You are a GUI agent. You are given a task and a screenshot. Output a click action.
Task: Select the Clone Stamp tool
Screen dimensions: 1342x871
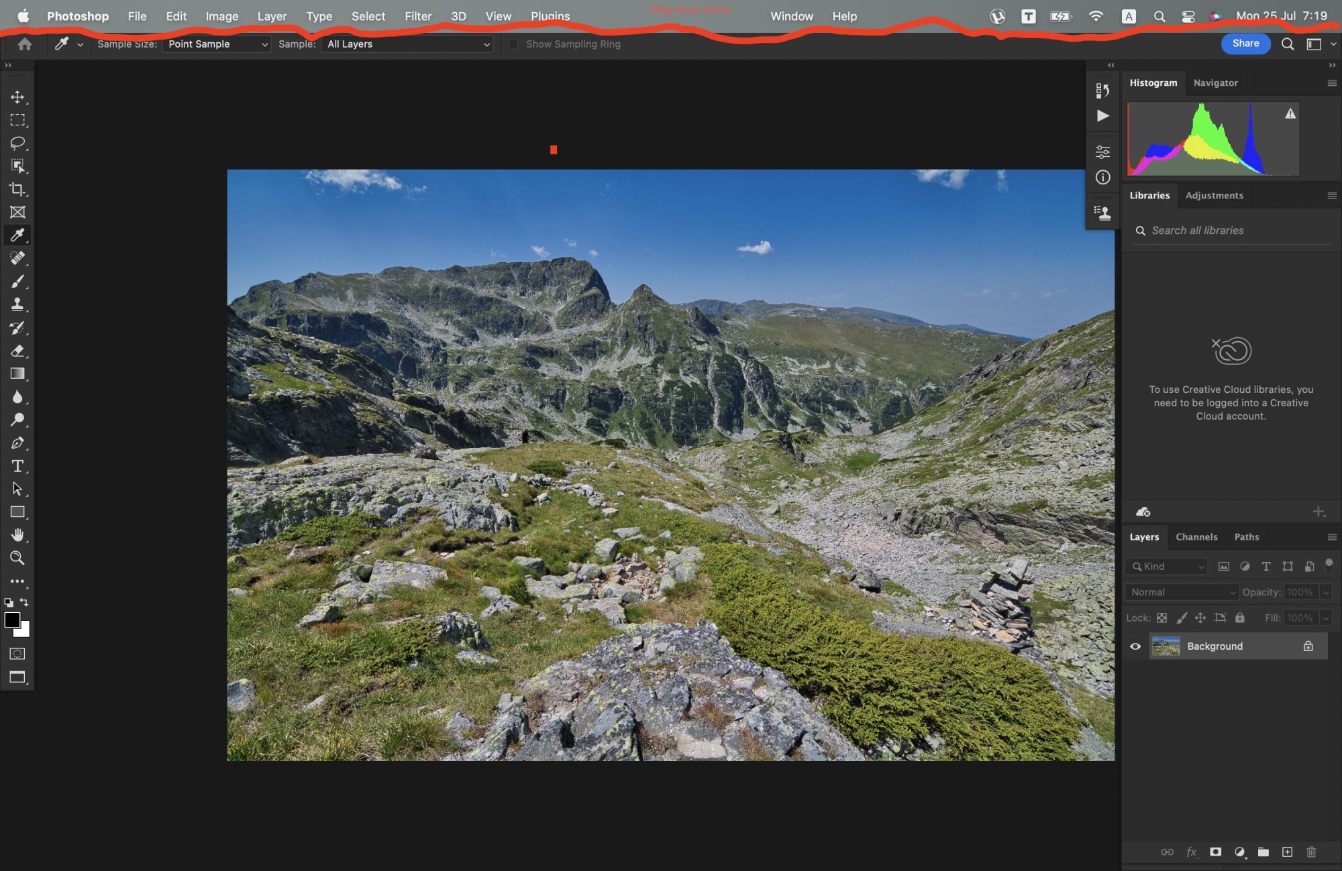(17, 304)
